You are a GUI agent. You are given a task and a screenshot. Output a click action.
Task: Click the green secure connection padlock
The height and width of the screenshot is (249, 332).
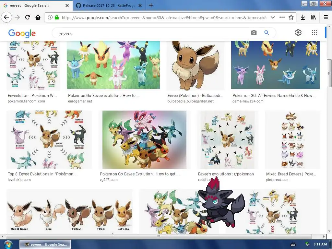coord(56,17)
